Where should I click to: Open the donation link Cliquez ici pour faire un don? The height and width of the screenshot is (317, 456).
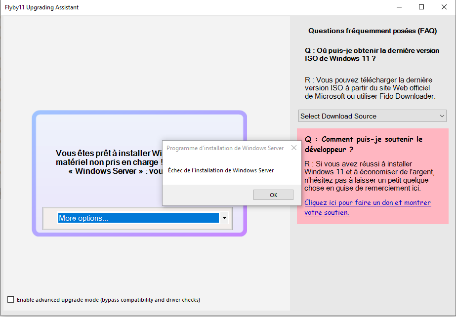(368, 207)
